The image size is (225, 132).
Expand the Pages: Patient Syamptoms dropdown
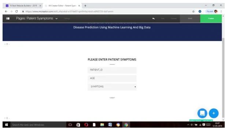coord(56,19)
